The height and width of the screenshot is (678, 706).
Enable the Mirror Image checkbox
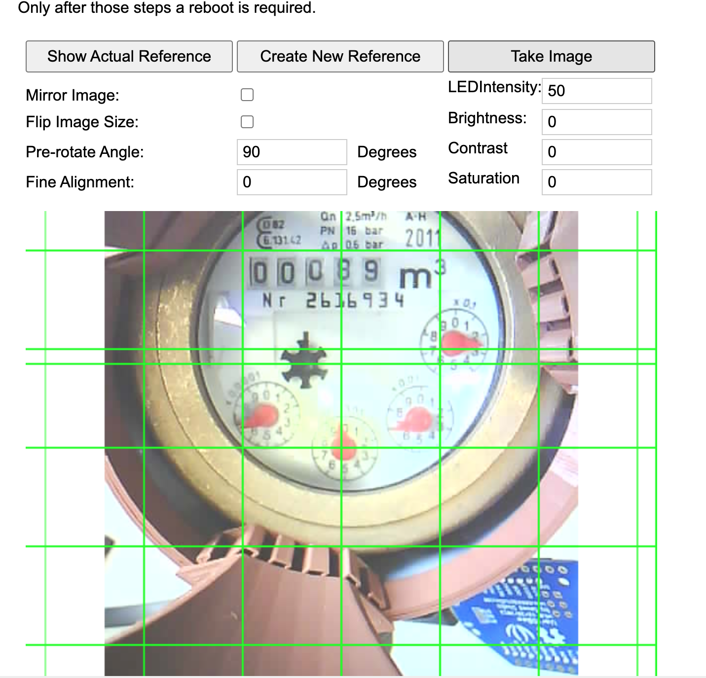click(x=247, y=95)
